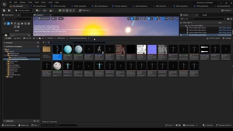233x131 pixels.
Task: Toggle the viewport scale snap button
Action: point(163,19)
